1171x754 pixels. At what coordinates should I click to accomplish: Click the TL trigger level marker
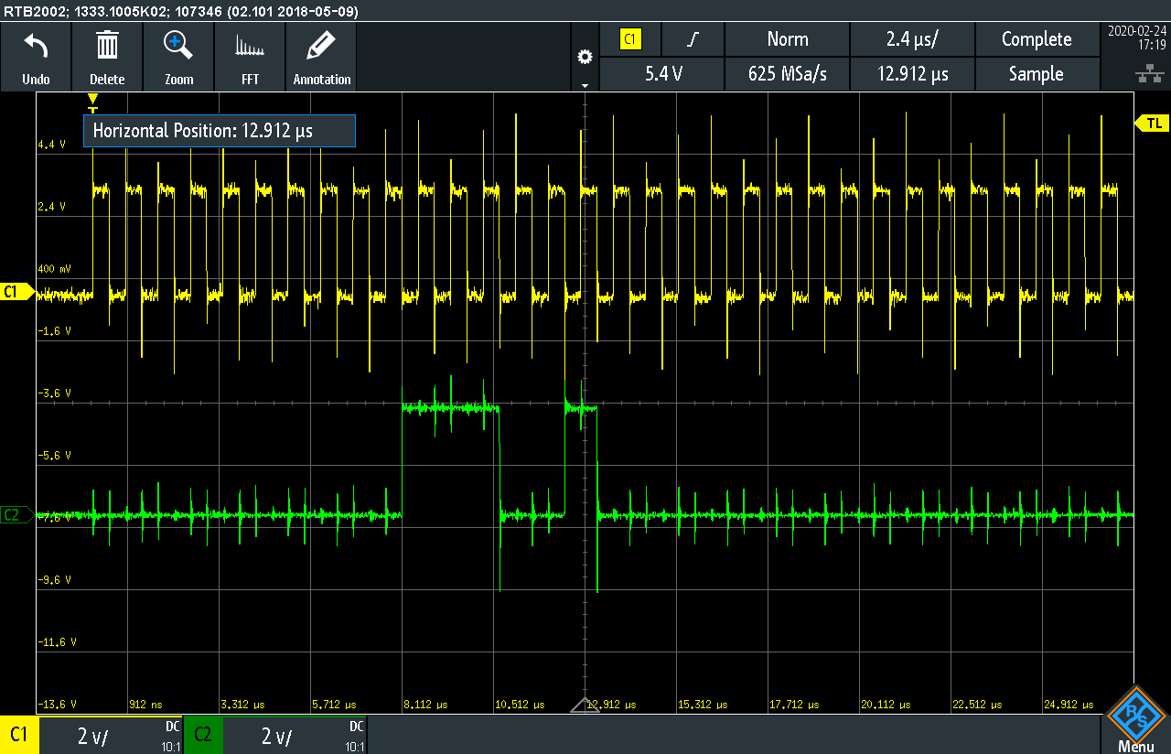(x=1152, y=123)
